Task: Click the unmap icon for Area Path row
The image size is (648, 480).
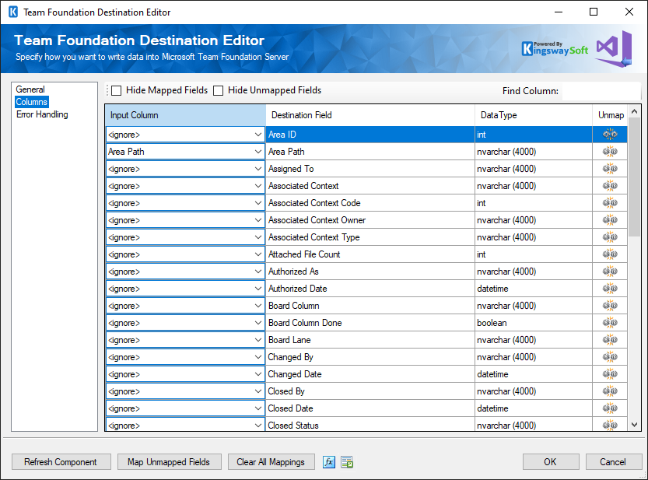Action: pyautogui.click(x=610, y=152)
